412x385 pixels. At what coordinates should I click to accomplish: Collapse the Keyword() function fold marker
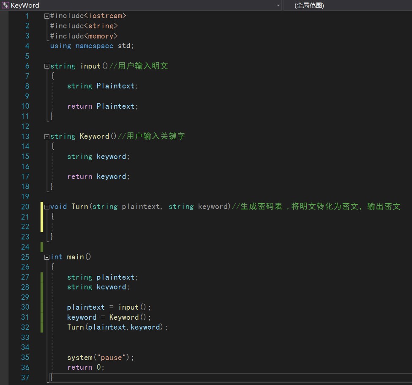point(47,137)
